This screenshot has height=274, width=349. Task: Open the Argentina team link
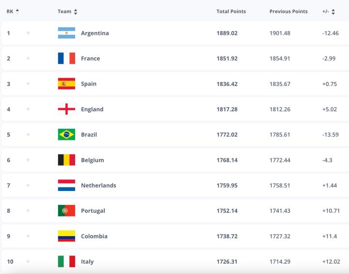[95, 33]
